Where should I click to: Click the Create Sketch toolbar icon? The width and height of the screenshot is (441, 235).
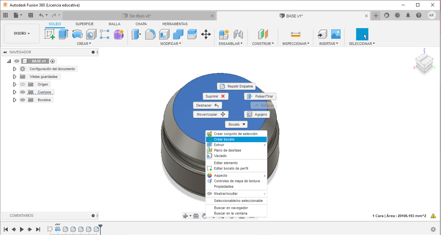(50, 34)
